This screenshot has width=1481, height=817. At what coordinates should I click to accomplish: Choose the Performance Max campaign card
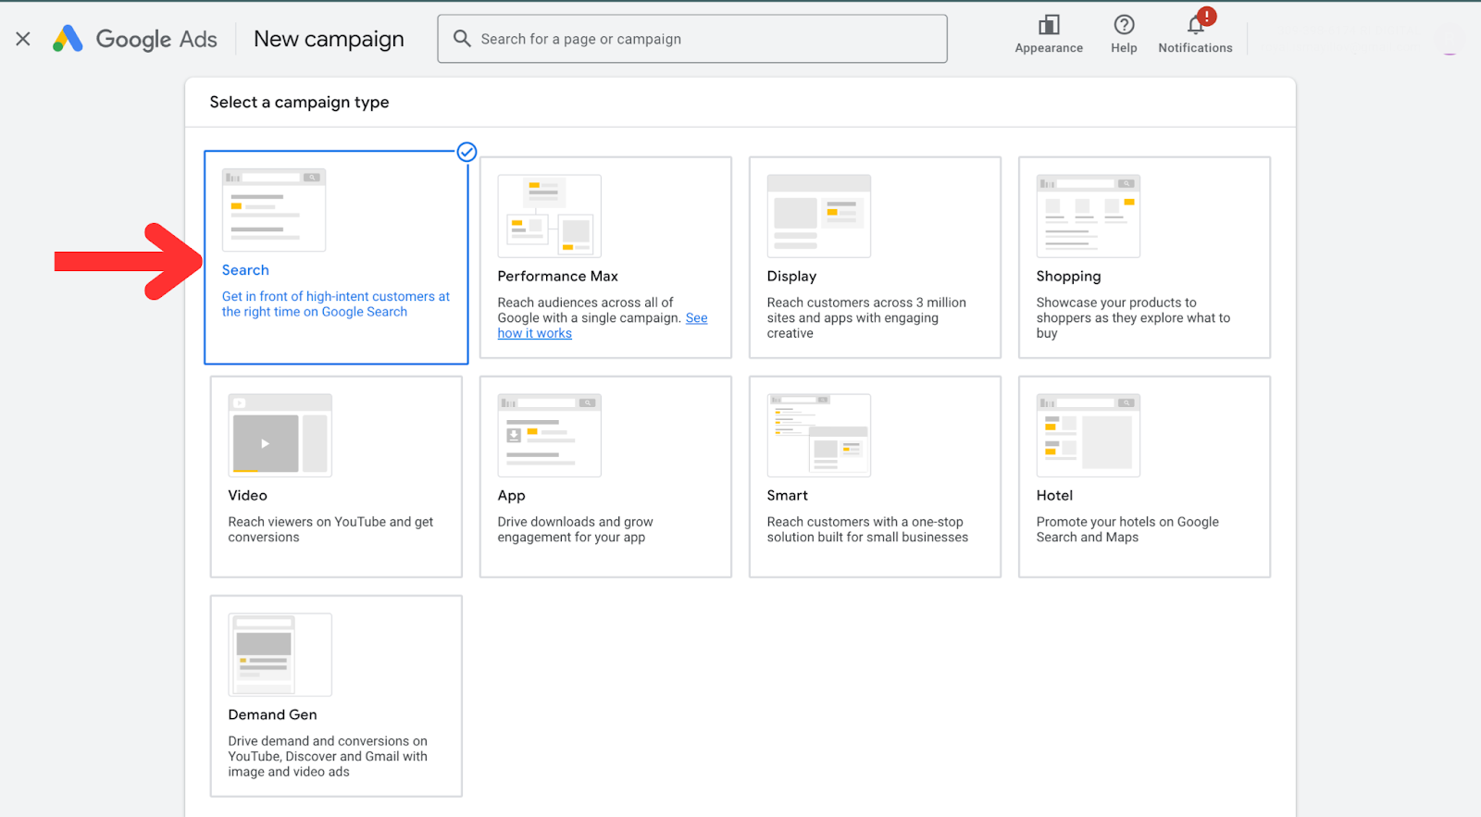[x=605, y=257]
